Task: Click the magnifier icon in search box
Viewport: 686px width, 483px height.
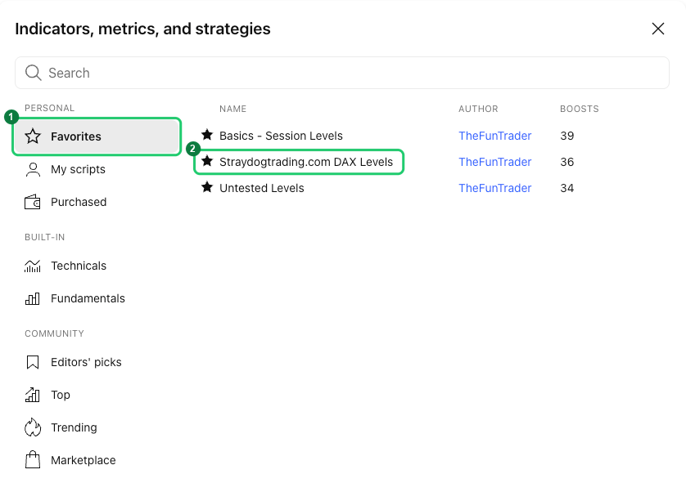Action: [x=34, y=73]
